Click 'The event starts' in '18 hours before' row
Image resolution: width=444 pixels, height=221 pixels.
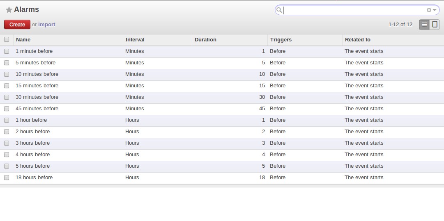point(364,178)
